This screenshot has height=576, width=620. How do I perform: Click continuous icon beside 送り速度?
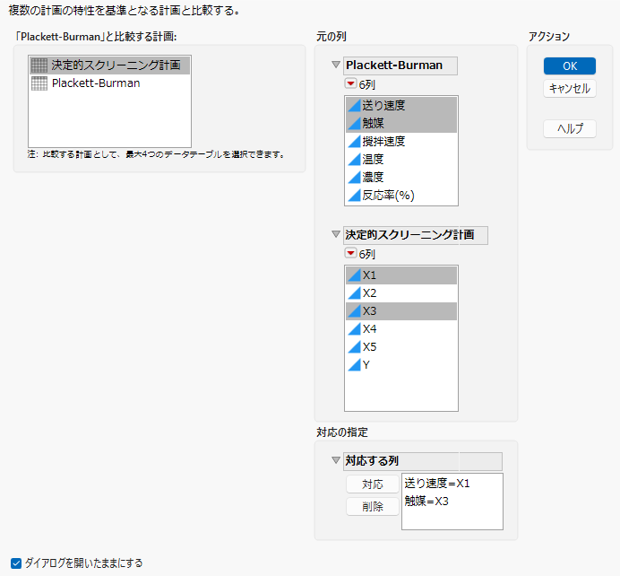coord(354,106)
